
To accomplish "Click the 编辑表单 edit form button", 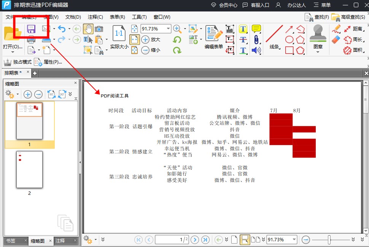I will [x=214, y=38].
